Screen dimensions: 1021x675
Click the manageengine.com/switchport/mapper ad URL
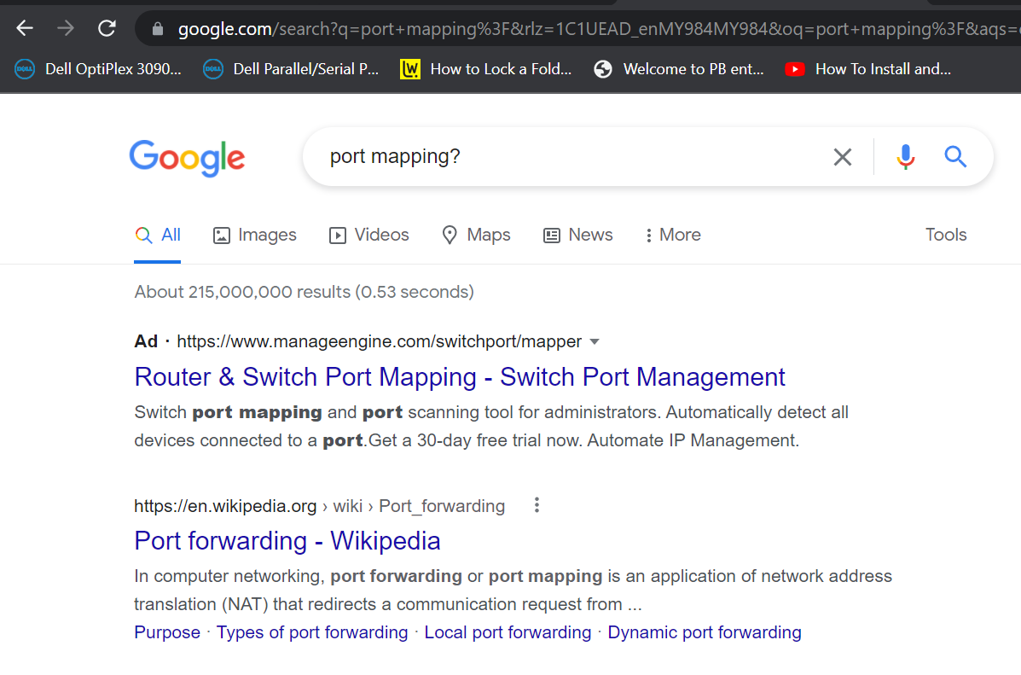[x=379, y=341]
